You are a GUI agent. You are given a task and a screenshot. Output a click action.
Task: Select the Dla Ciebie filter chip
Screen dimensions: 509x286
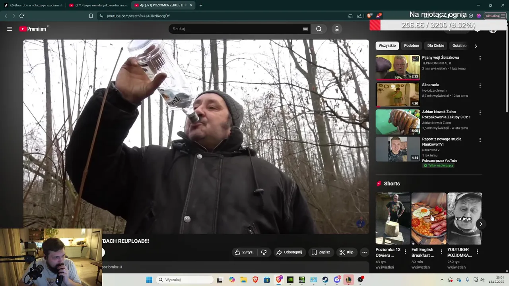pyautogui.click(x=436, y=46)
